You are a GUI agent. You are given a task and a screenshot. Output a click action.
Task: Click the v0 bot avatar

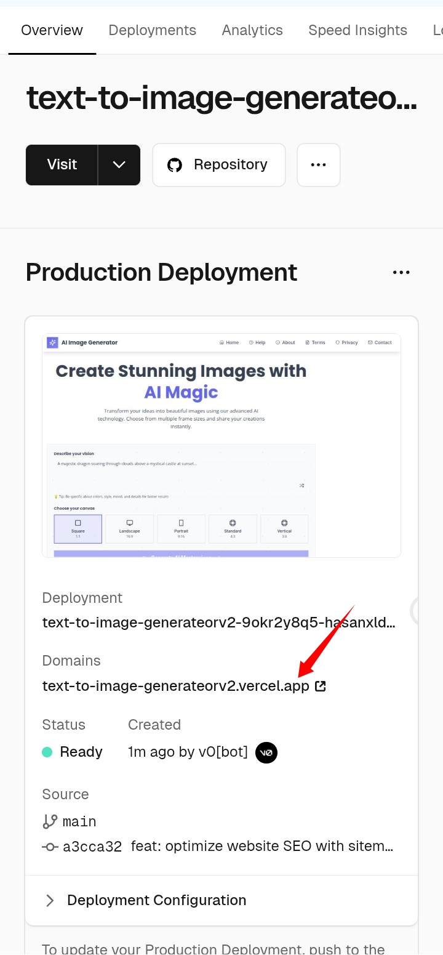266,752
